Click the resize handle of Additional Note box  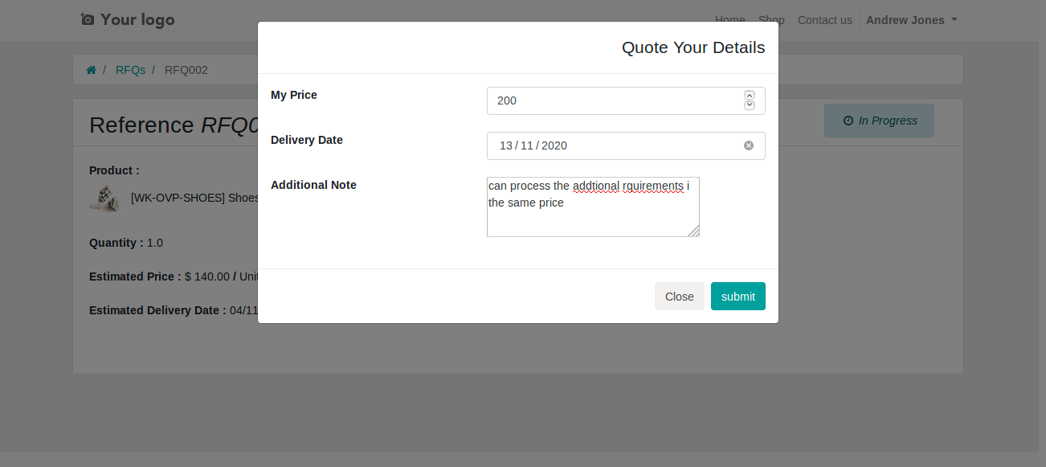[x=693, y=231]
